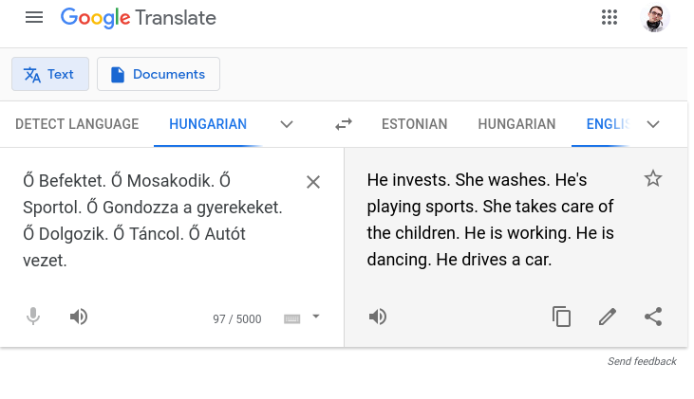Activate voice input microphone

click(33, 317)
